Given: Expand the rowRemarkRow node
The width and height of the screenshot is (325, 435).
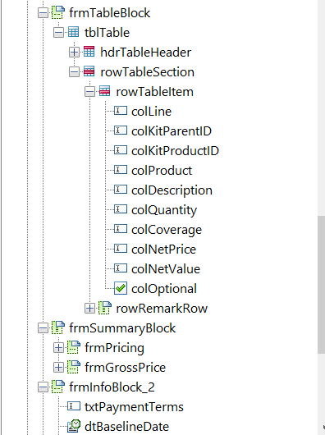Looking at the screenshot, I should (x=89, y=309).
